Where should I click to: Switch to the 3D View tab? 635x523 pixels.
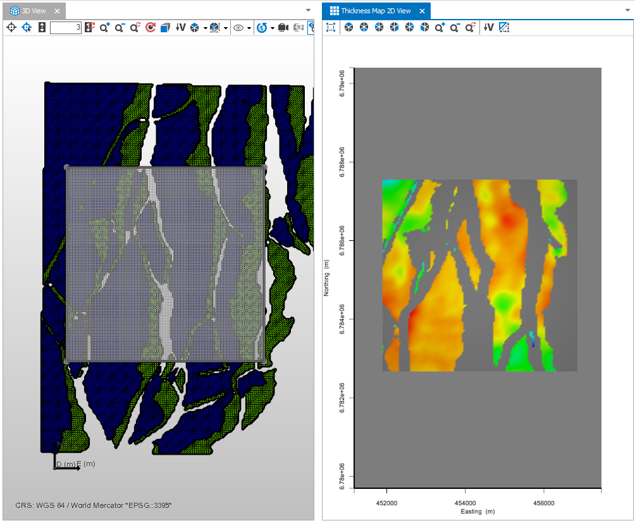coord(33,11)
